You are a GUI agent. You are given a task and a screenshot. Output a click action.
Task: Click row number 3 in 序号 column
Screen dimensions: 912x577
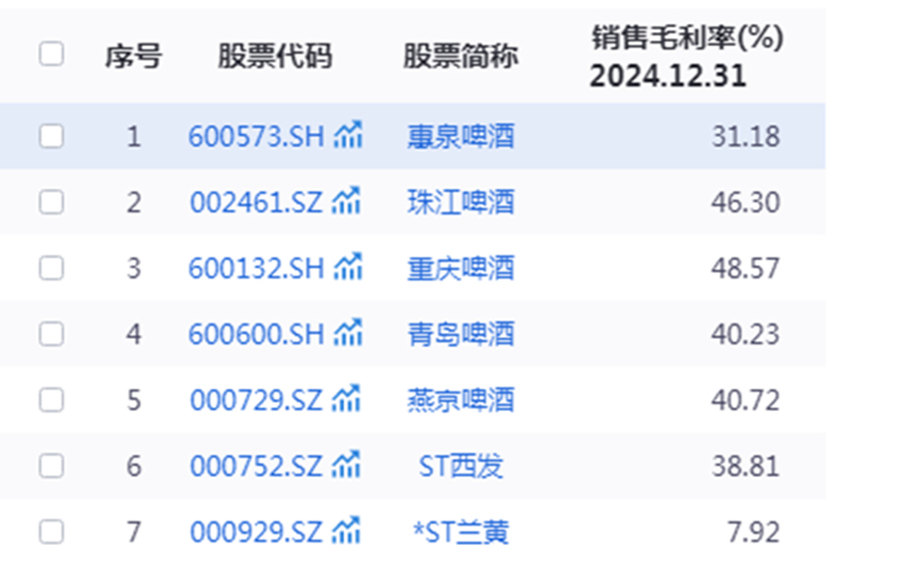(134, 268)
